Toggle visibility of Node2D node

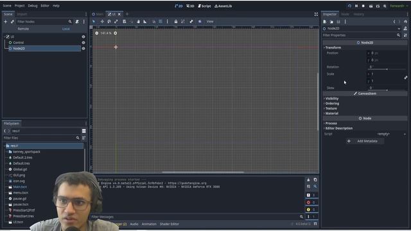tap(83, 49)
